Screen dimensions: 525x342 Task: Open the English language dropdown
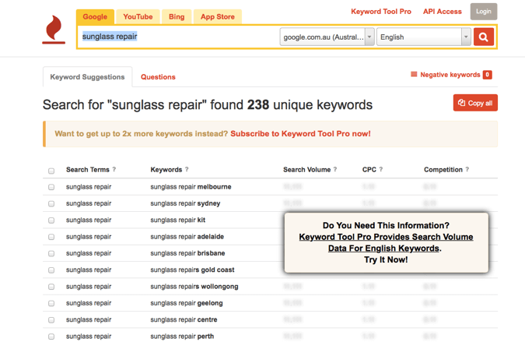pos(424,37)
